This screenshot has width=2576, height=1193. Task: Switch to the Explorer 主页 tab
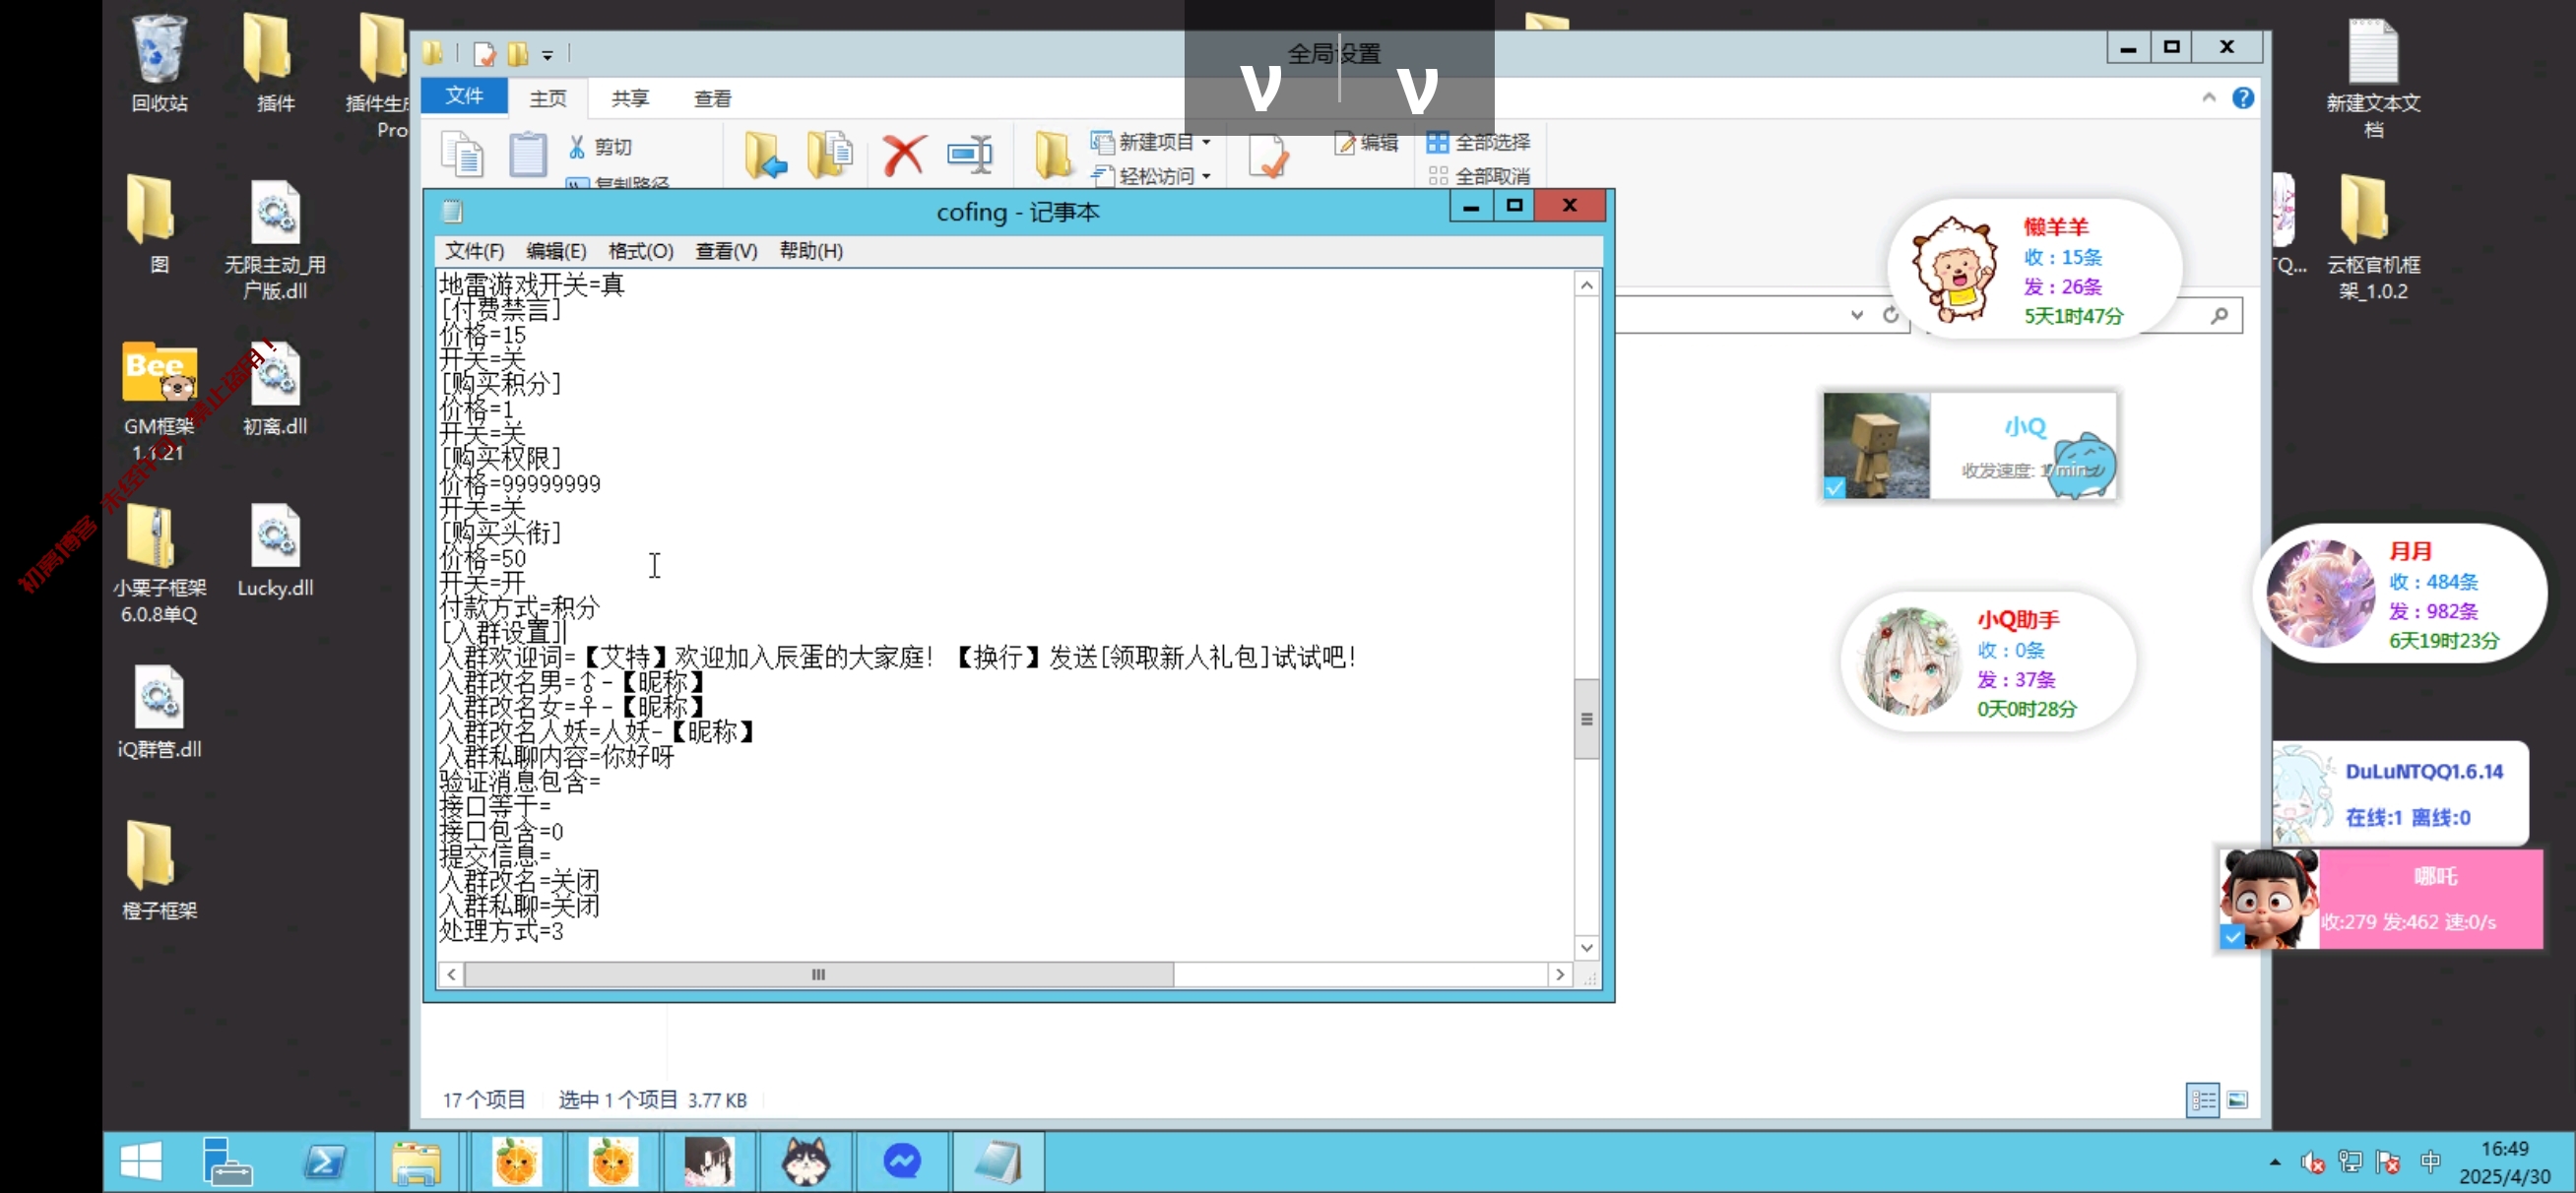pos(547,98)
